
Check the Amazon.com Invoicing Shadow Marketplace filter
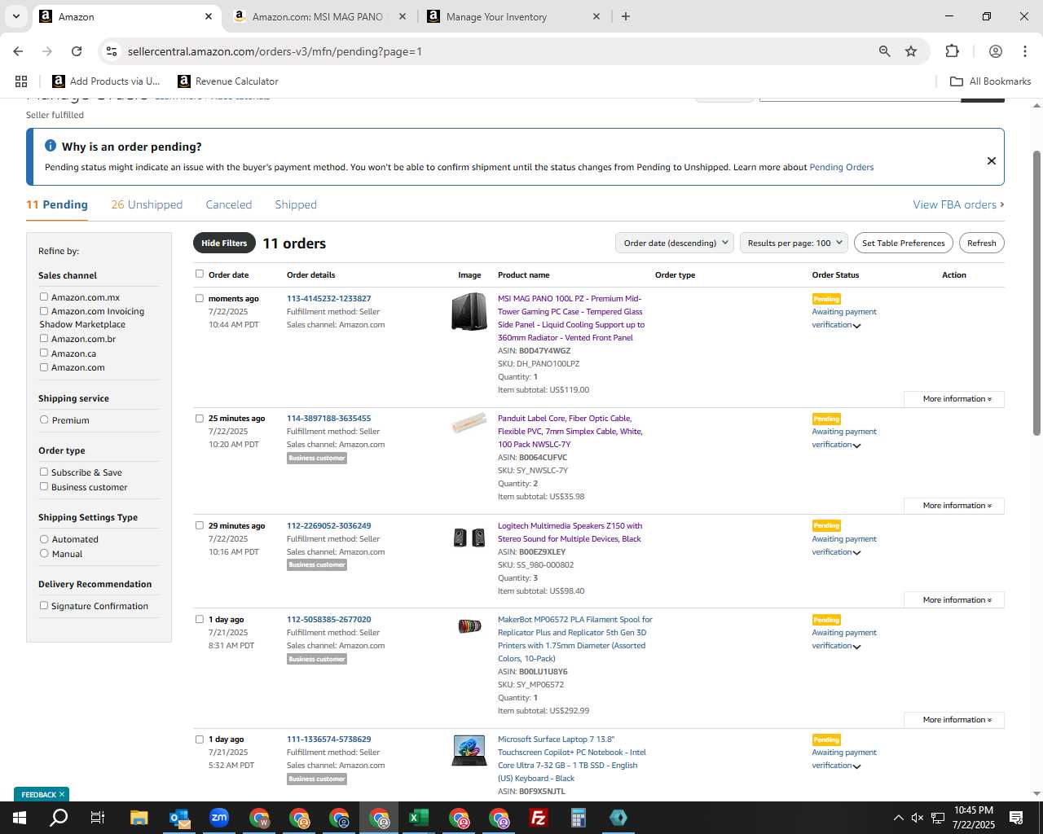point(44,310)
